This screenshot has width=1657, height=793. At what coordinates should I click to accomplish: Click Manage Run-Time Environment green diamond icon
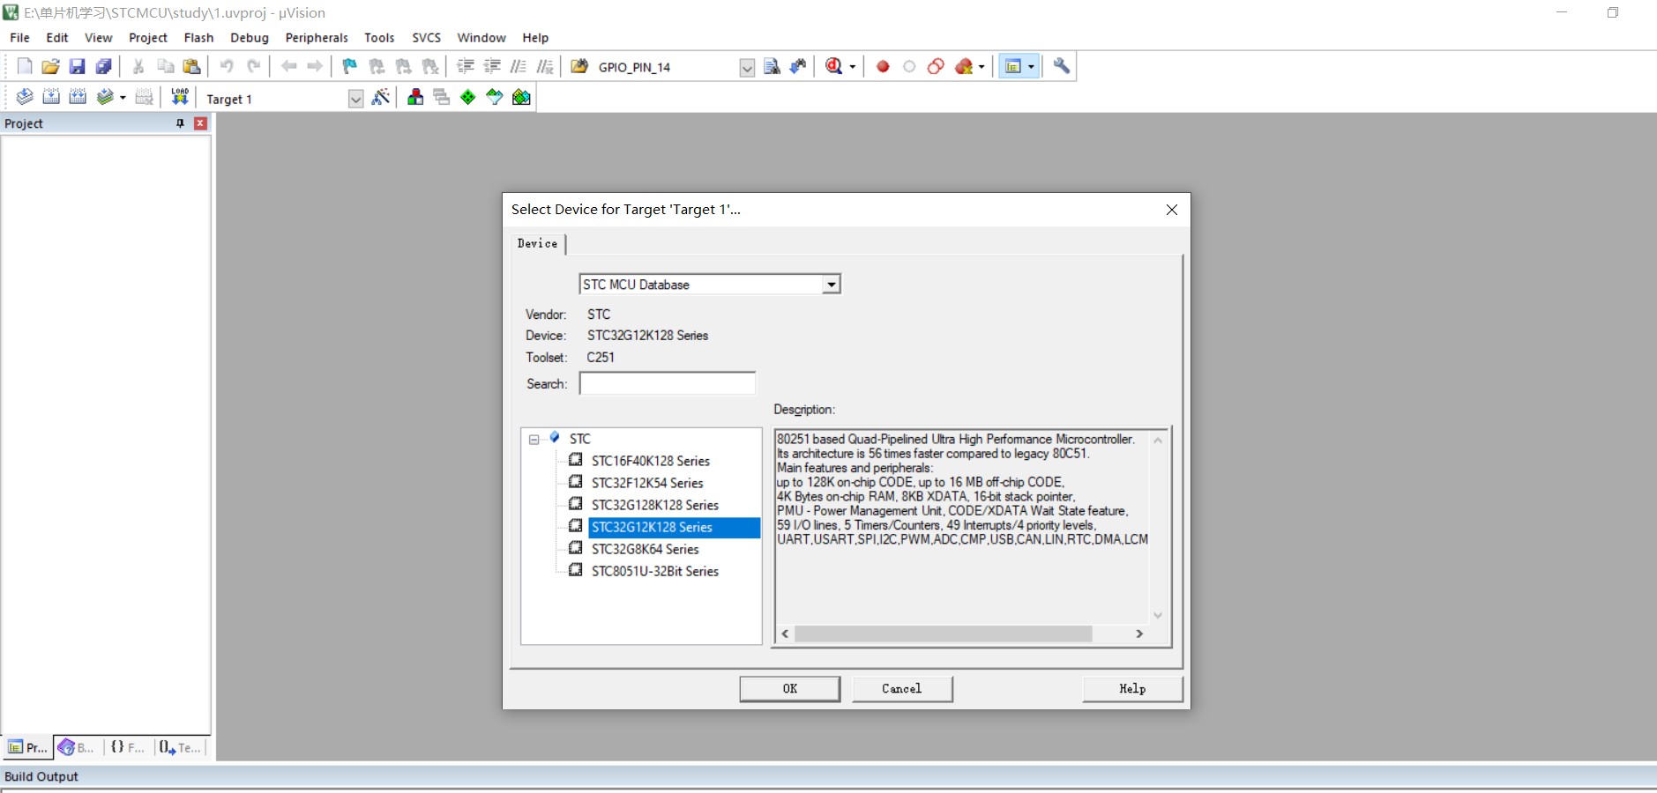coord(468,98)
